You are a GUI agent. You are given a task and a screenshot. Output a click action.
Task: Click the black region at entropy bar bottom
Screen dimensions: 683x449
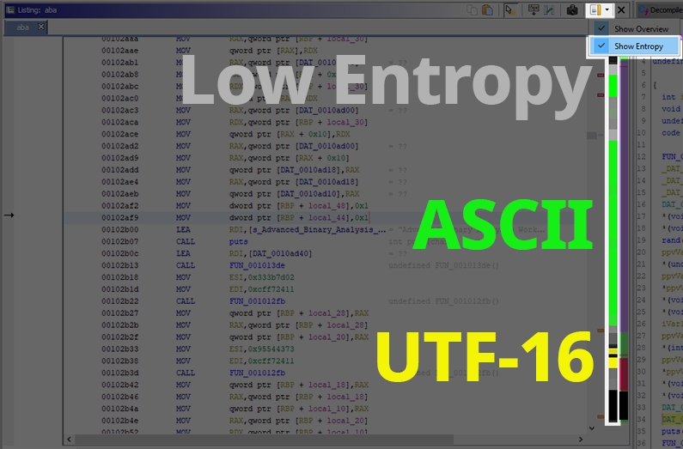point(613,405)
